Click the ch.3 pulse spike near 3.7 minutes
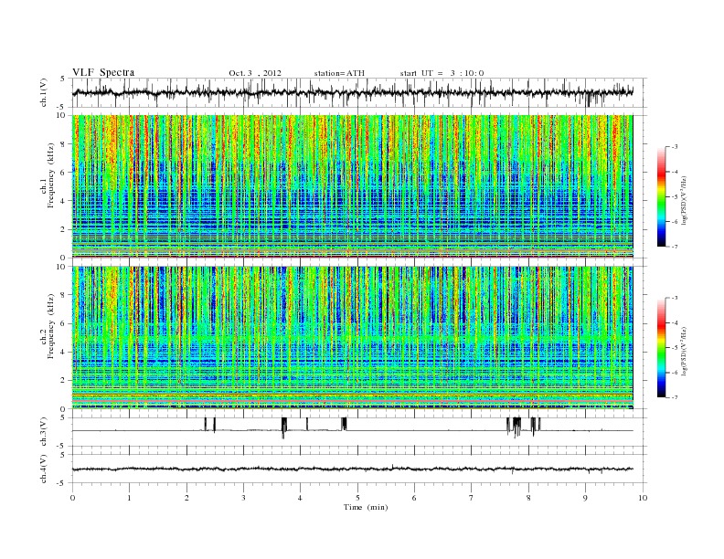This screenshot has width=724, height=559. click(284, 427)
